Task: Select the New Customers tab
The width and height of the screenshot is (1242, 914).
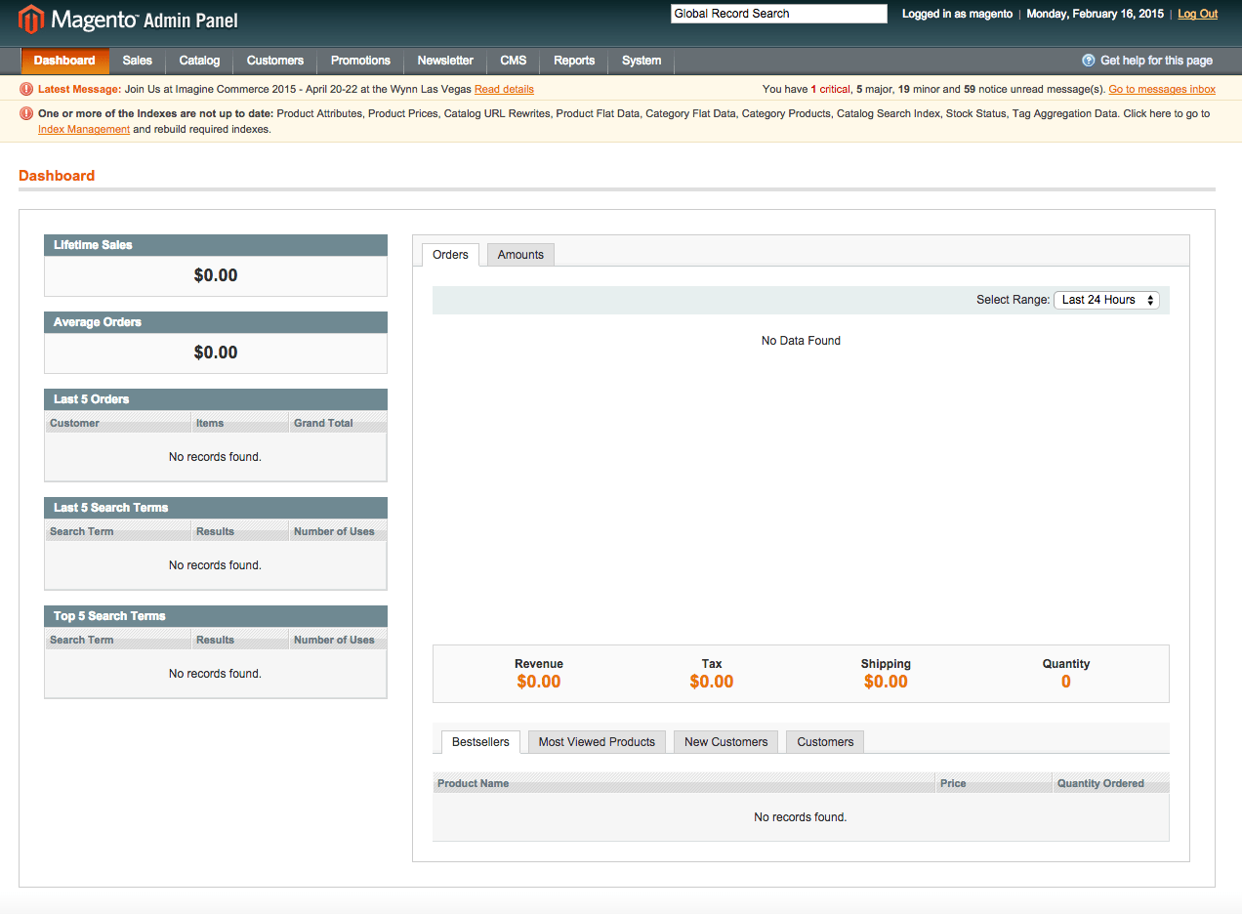Action: tap(726, 742)
